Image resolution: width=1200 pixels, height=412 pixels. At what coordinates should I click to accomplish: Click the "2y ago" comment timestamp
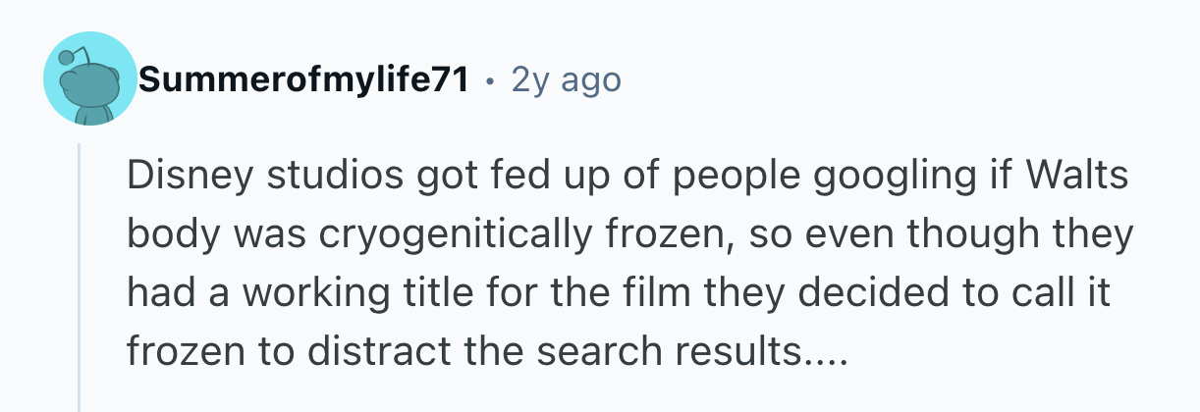click(x=566, y=79)
